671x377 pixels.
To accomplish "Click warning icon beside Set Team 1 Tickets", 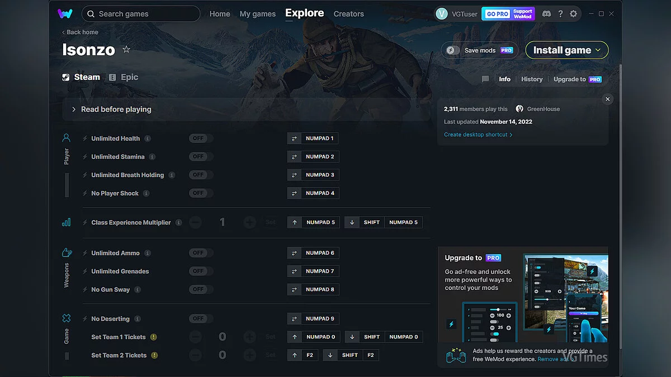I will [154, 337].
